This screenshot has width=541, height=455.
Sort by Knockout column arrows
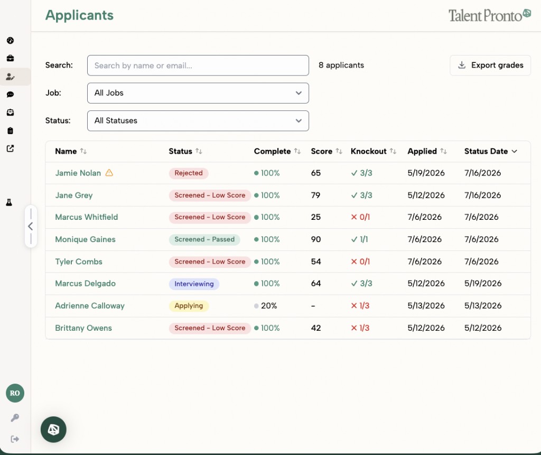[x=393, y=151]
